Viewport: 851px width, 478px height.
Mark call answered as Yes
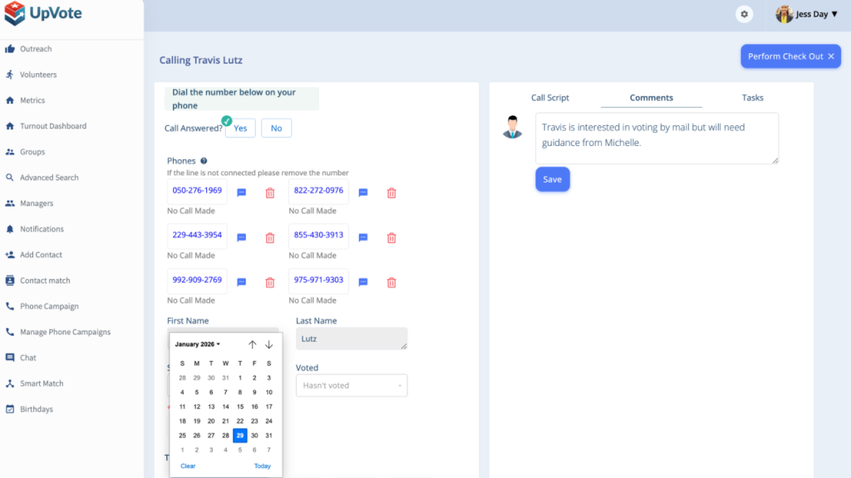[x=240, y=129]
